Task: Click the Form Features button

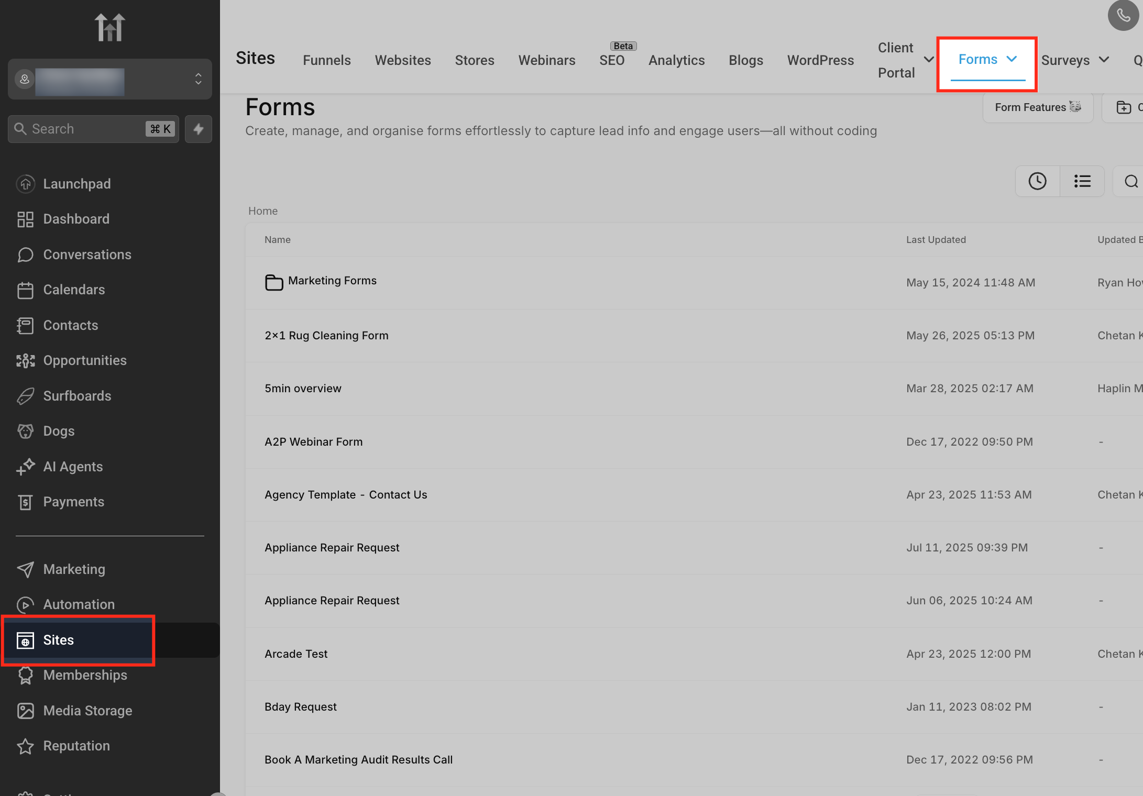Action: [x=1037, y=107]
